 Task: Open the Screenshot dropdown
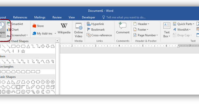pos(17,35)
